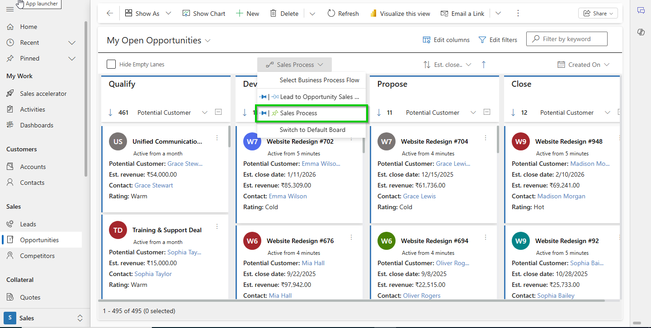Click the Refresh toolbar icon
The image size is (651, 328).
pyautogui.click(x=332, y=14)
